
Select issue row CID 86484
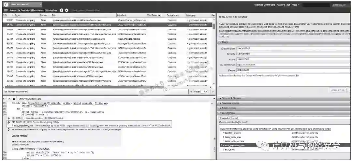[107, 39]
